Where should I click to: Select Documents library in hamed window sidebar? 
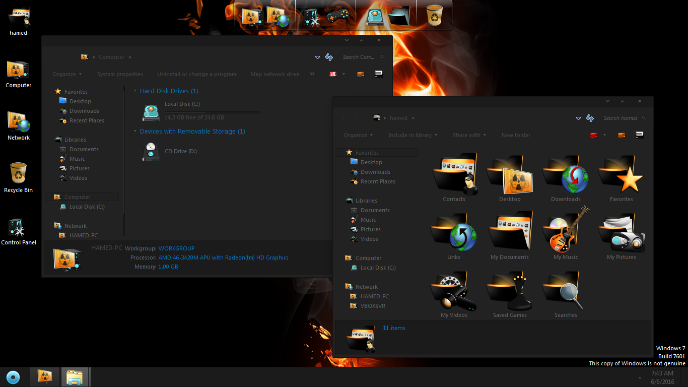tap(370, 210)
